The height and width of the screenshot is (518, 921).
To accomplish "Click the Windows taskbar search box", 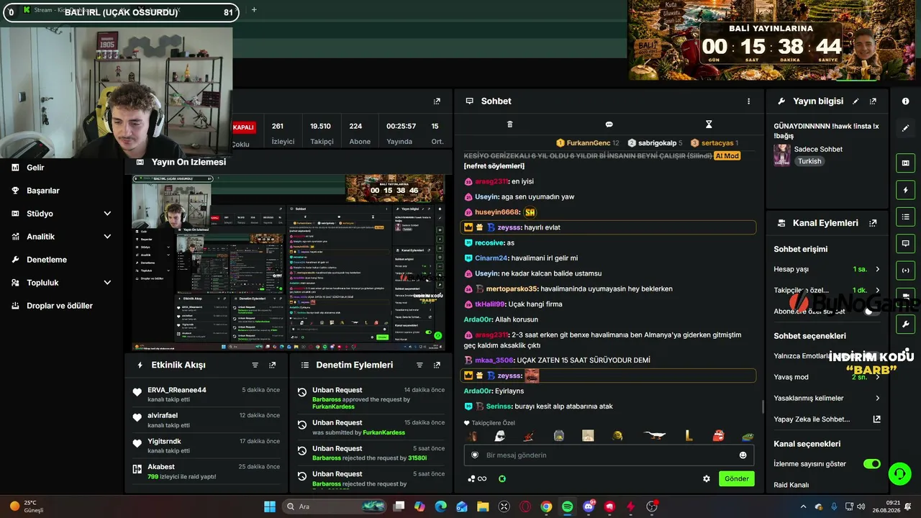I will click(x=335, y=506).
